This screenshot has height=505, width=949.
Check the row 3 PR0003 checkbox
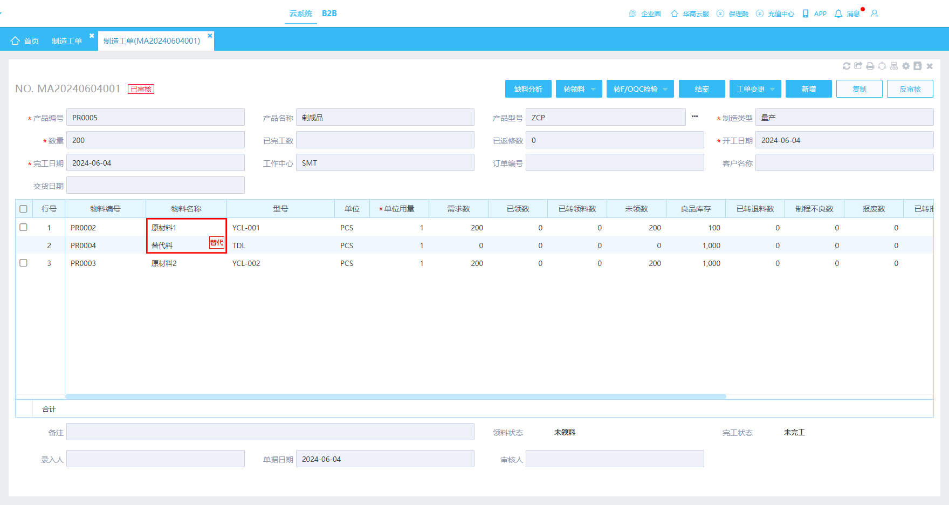pos(23,263)
